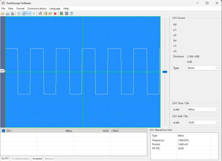Image resolution: width=222 pixels, height=161 pixels.
Task: Open the Language menu
Action: point(55,8)
